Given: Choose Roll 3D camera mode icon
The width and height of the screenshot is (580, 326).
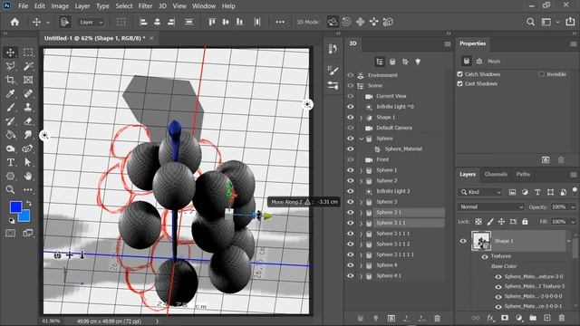Looking at the screenshot, I should tap(346, 22).
